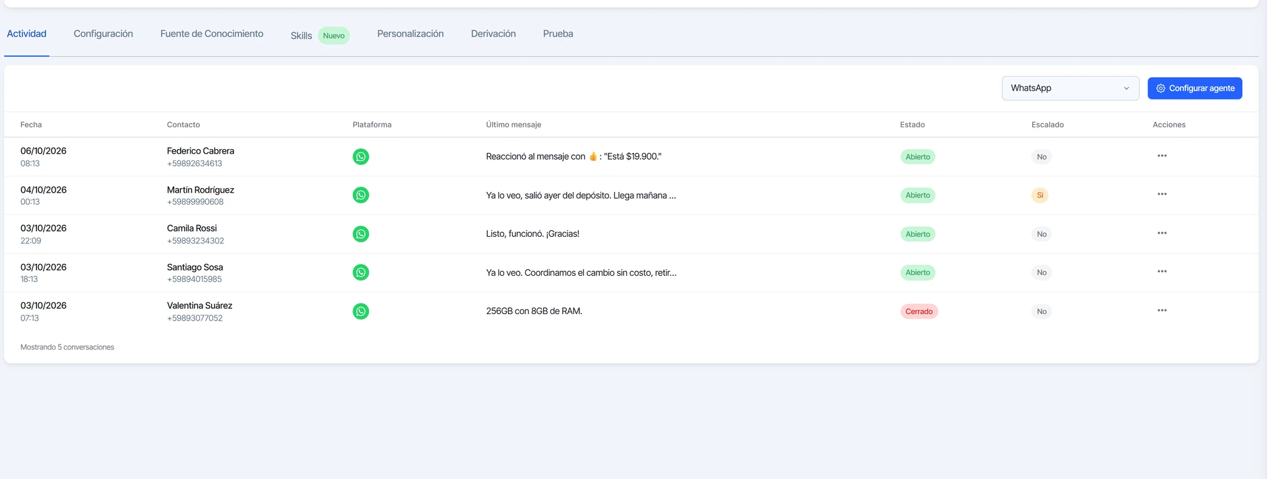Open actions menu for Federico Cabrera
The image size is (1267, 479).
coord(1162,156)
